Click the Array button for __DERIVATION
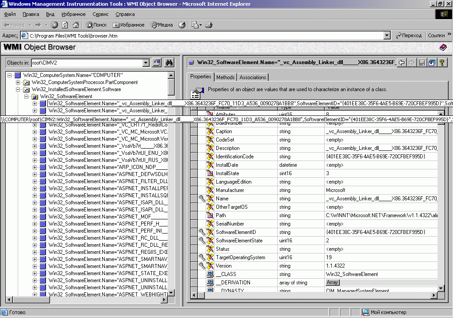The width and height of the screenshot is (453, 318). click(332, 283)
